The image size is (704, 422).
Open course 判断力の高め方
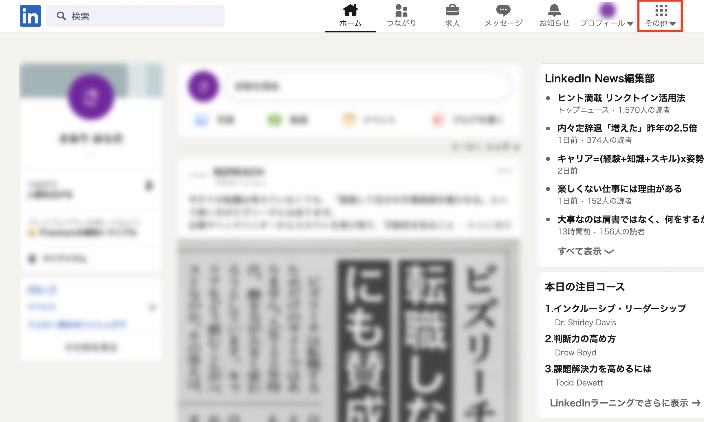tap(580, 339)
